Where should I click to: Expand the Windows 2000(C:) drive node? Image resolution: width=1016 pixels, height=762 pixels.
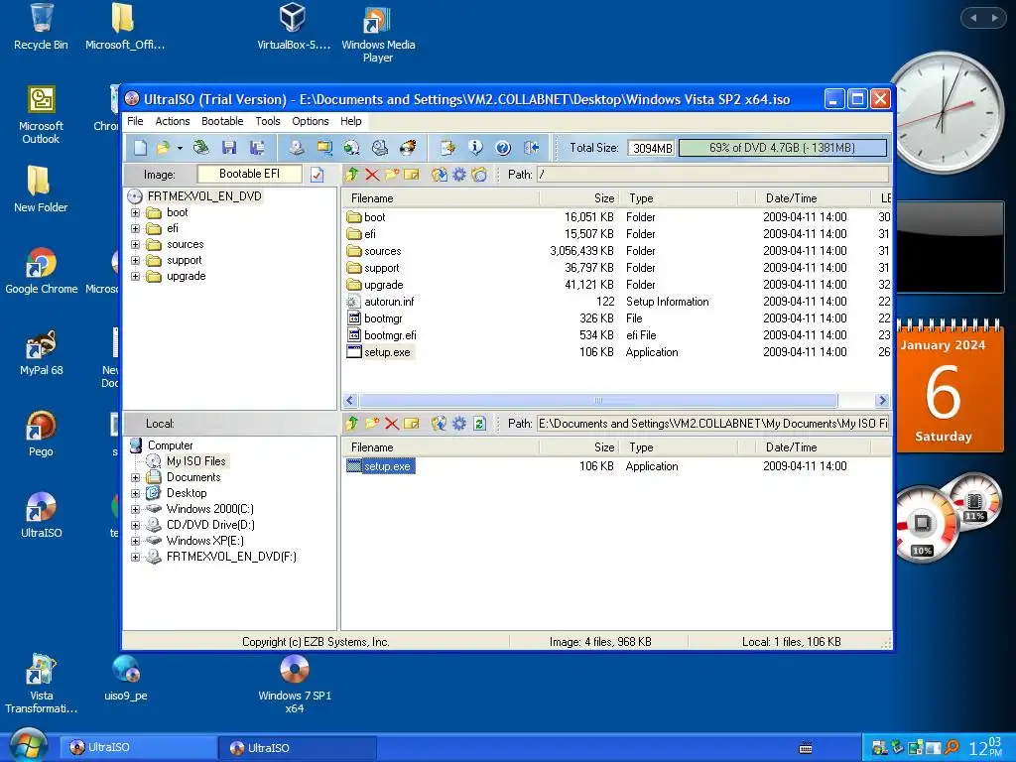click(135, 509)
